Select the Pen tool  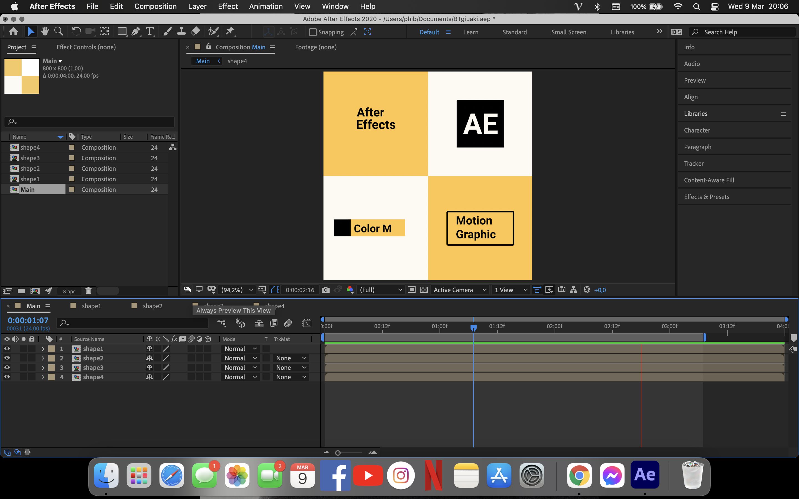point(136,32)
